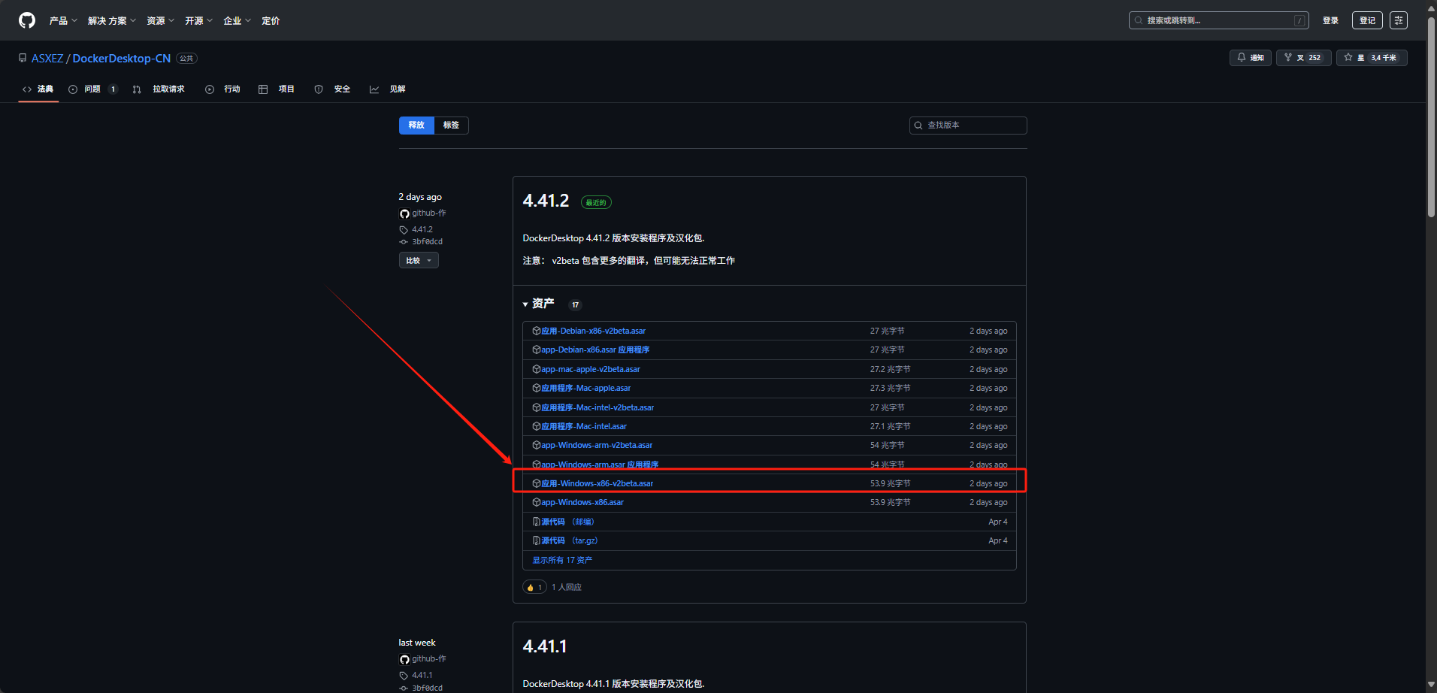The height and width of the screenshot is (693, 1437).
Task: Select the 标签 tags toggle button
Action: pyautogui.click(x=451, y=125)
